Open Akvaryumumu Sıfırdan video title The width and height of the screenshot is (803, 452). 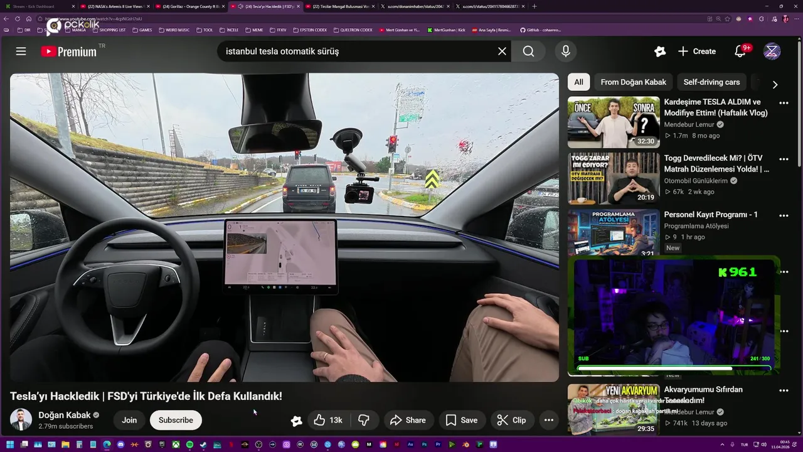[703, 395]
